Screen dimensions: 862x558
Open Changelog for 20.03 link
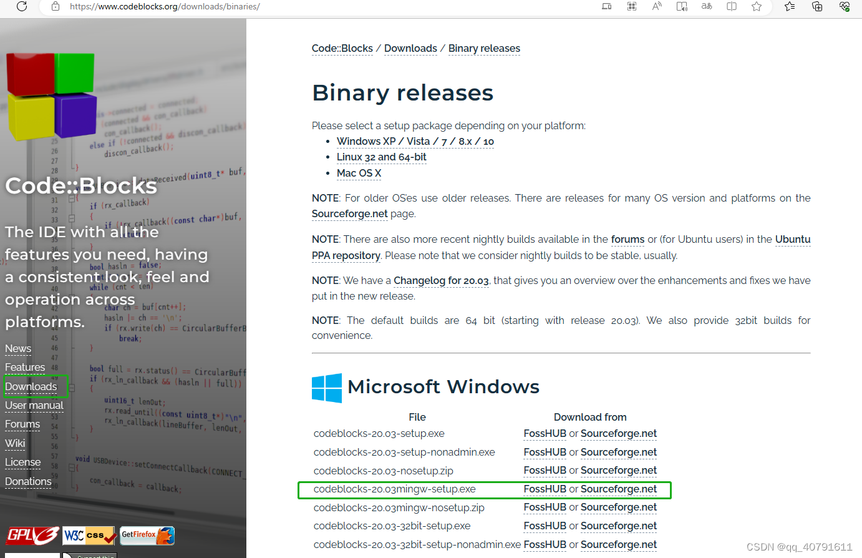441,280
